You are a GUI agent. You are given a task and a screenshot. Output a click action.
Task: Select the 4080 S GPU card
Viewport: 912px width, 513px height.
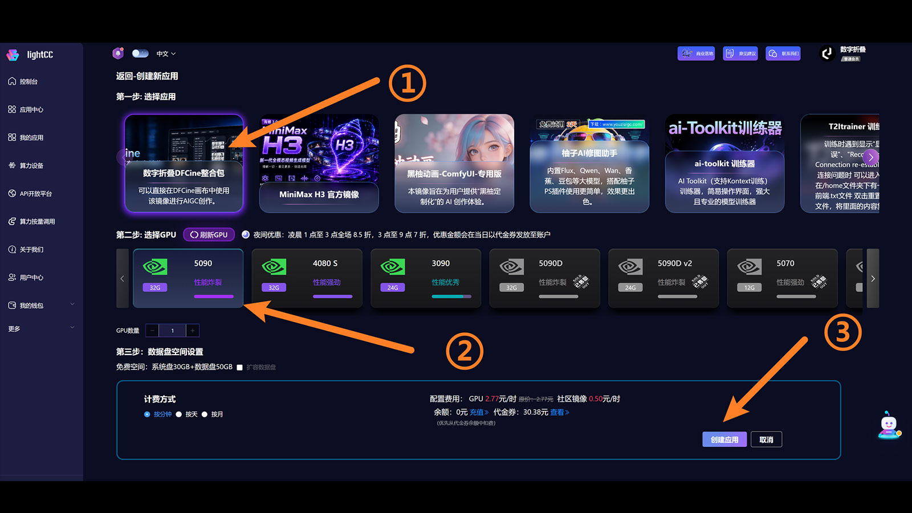coord(307,278)
